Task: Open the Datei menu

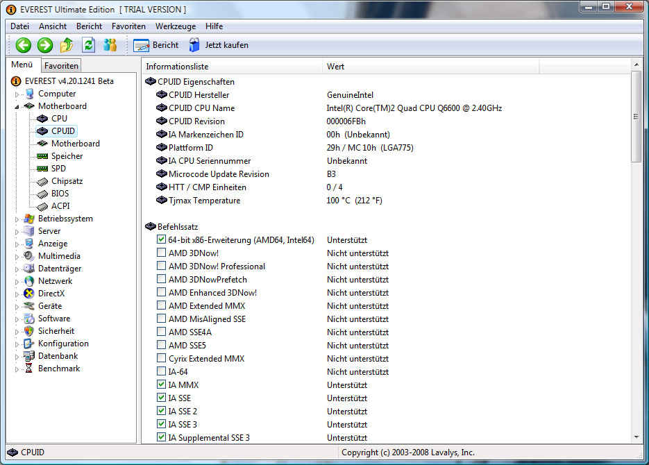Action: pyautogui.click(x=20, y=26)
